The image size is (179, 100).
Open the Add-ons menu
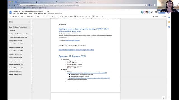pyautogui.click(x=40, y=14)
